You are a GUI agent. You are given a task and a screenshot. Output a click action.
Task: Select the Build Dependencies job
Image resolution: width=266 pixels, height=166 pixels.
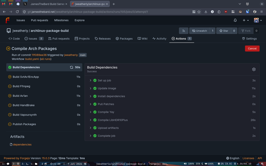coord(44,67)
